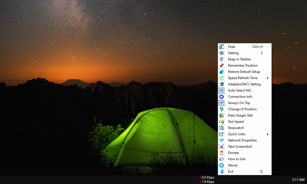Viewport: 307px width, 184px height.
Task: Toggle the Always On Top checkmark
Action: pyautogui.click(x=221, y=103)
